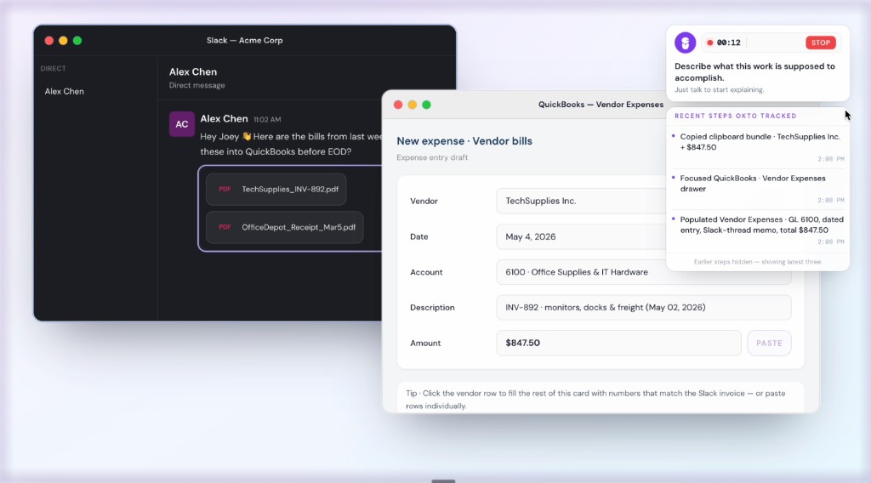This screenshot has height=483, width=871.
Task: Click the 'New expense · Vendor bills' heading
Action: pos(464,141)
